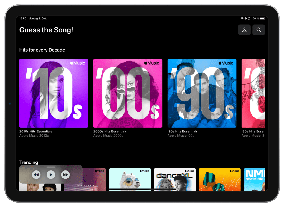
Task: Tap the rotation lock status icon
Action: click(245, 19)
